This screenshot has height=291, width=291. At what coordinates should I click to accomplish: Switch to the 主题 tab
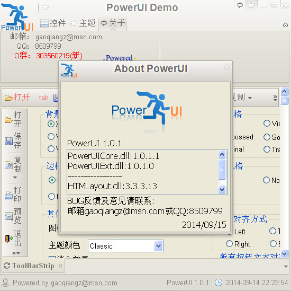coord(83,23)
